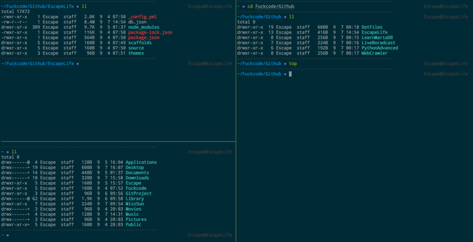The height and width of the screenshot is (242, 473).
Task: Click the PythonAdvanced directory name
Action: [380, 48]
